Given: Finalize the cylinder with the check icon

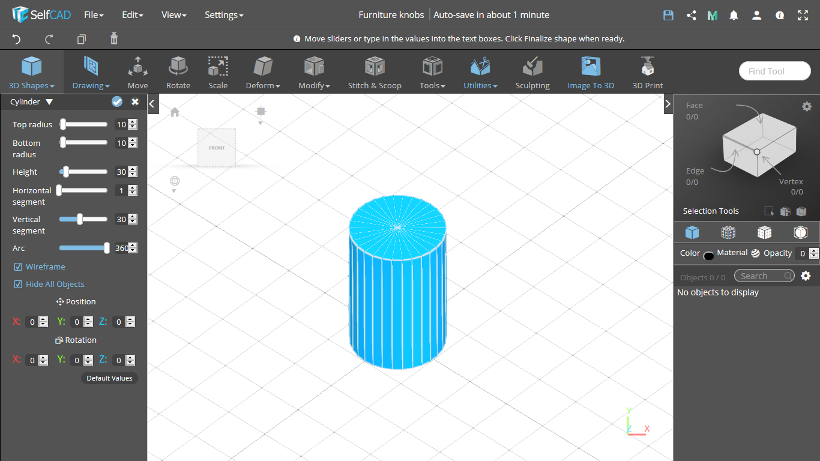Looking at the screenshot, I should click(117, 102).
